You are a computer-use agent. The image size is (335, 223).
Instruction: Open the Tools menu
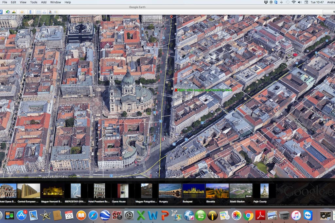(x=34, y=2)
